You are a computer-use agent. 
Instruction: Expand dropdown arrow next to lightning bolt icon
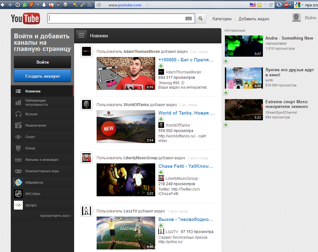tap(38, 5)
